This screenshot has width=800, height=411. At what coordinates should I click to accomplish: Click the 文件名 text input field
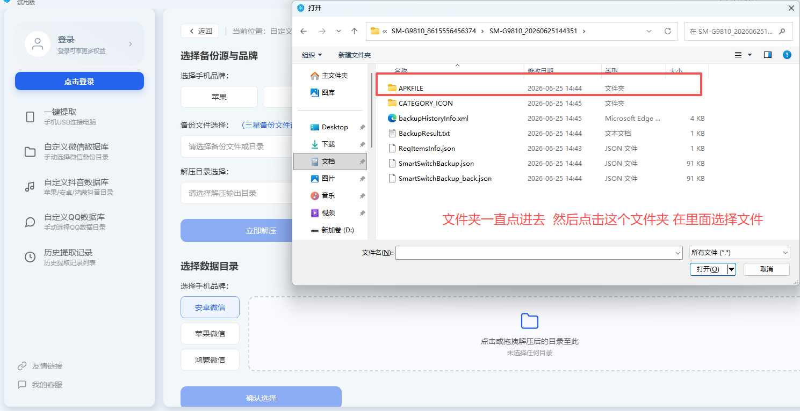[535, 252]
